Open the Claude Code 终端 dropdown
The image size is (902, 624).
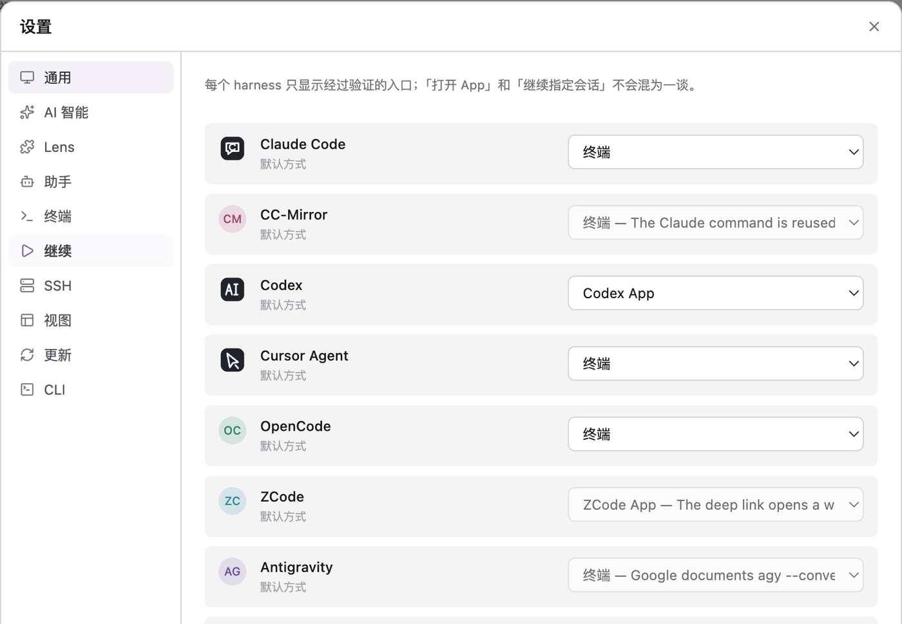click(716, 152)
